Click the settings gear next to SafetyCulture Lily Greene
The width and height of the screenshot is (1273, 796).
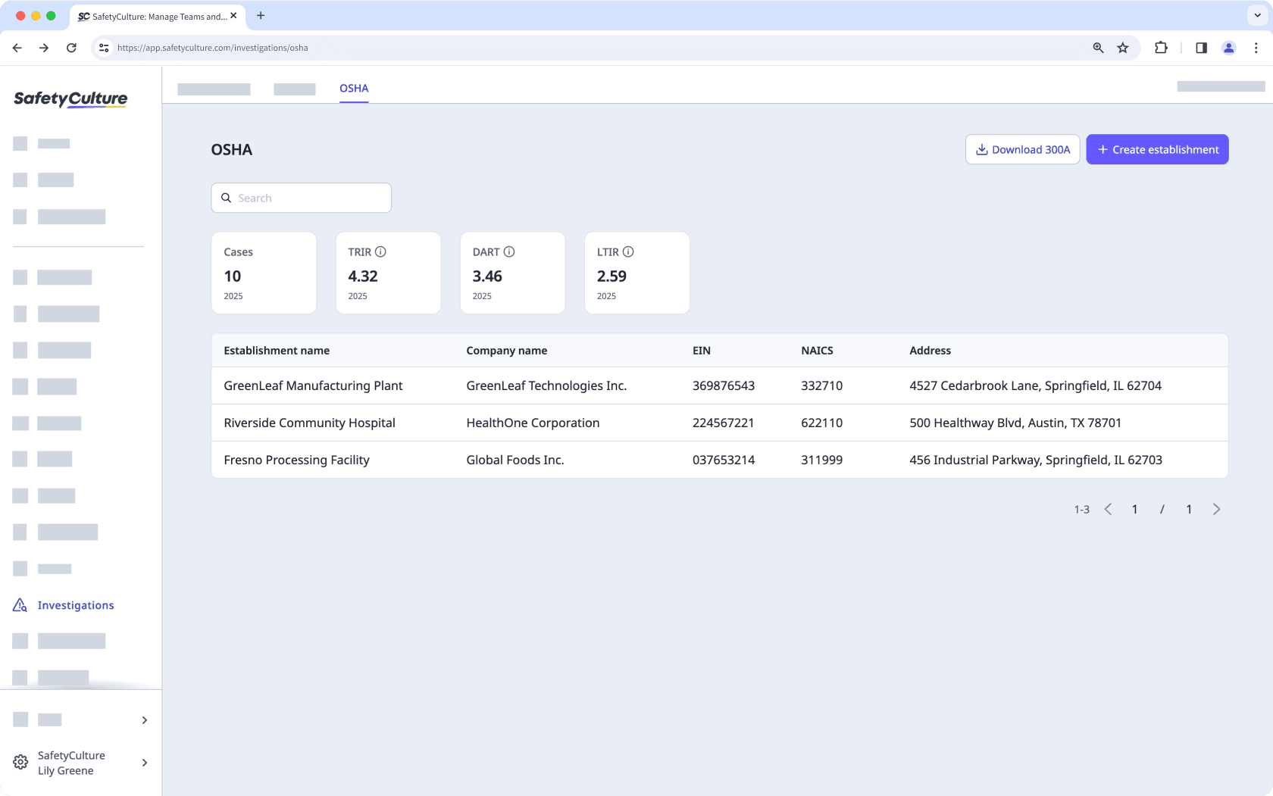pyautogui.click(x=20, y=763)
